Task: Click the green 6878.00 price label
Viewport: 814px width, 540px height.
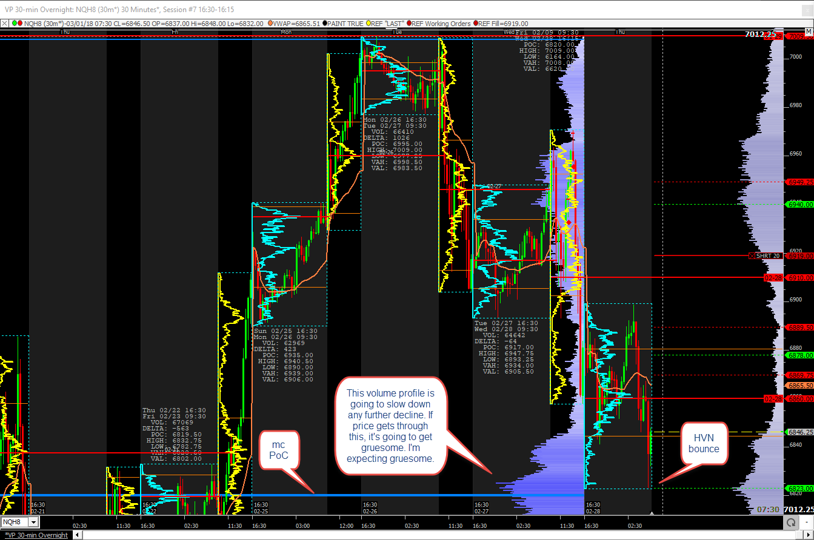Action: [x=799, y=355]
